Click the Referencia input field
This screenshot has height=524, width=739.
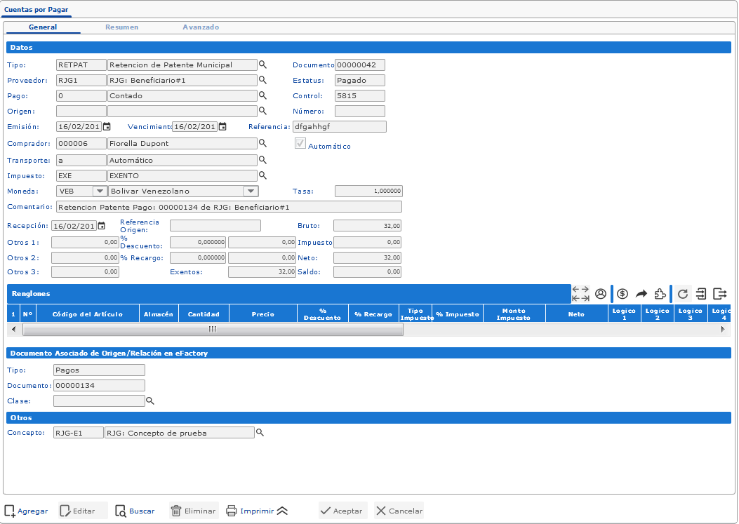pos(339,127)
